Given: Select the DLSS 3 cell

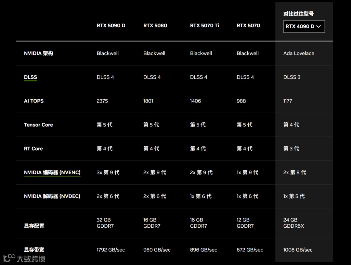Looking at the screenshot, I should 292,77.
